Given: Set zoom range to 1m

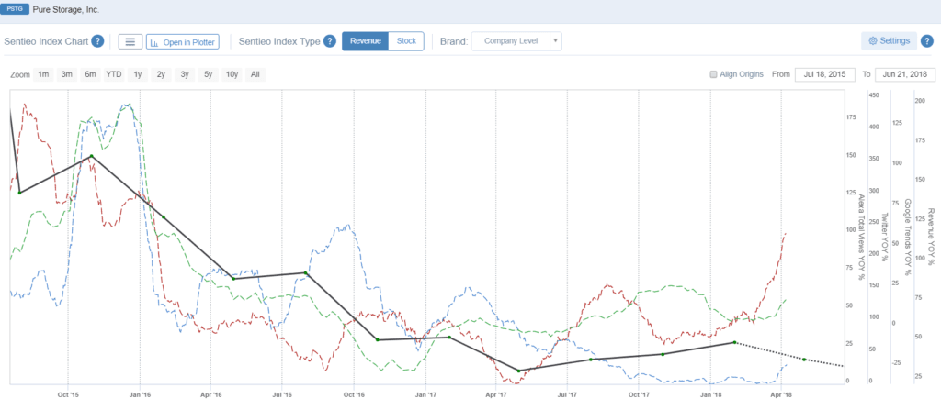Looking at the screenshot, I should pos(43,74).
